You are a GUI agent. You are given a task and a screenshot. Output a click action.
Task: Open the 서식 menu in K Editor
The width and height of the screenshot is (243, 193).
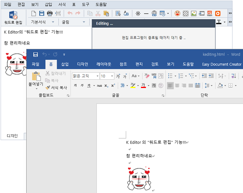(x=62, y=5)
